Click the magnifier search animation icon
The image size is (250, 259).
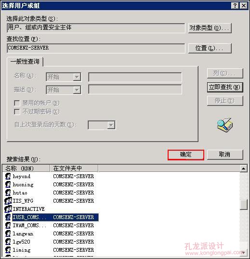coord(225,125)
